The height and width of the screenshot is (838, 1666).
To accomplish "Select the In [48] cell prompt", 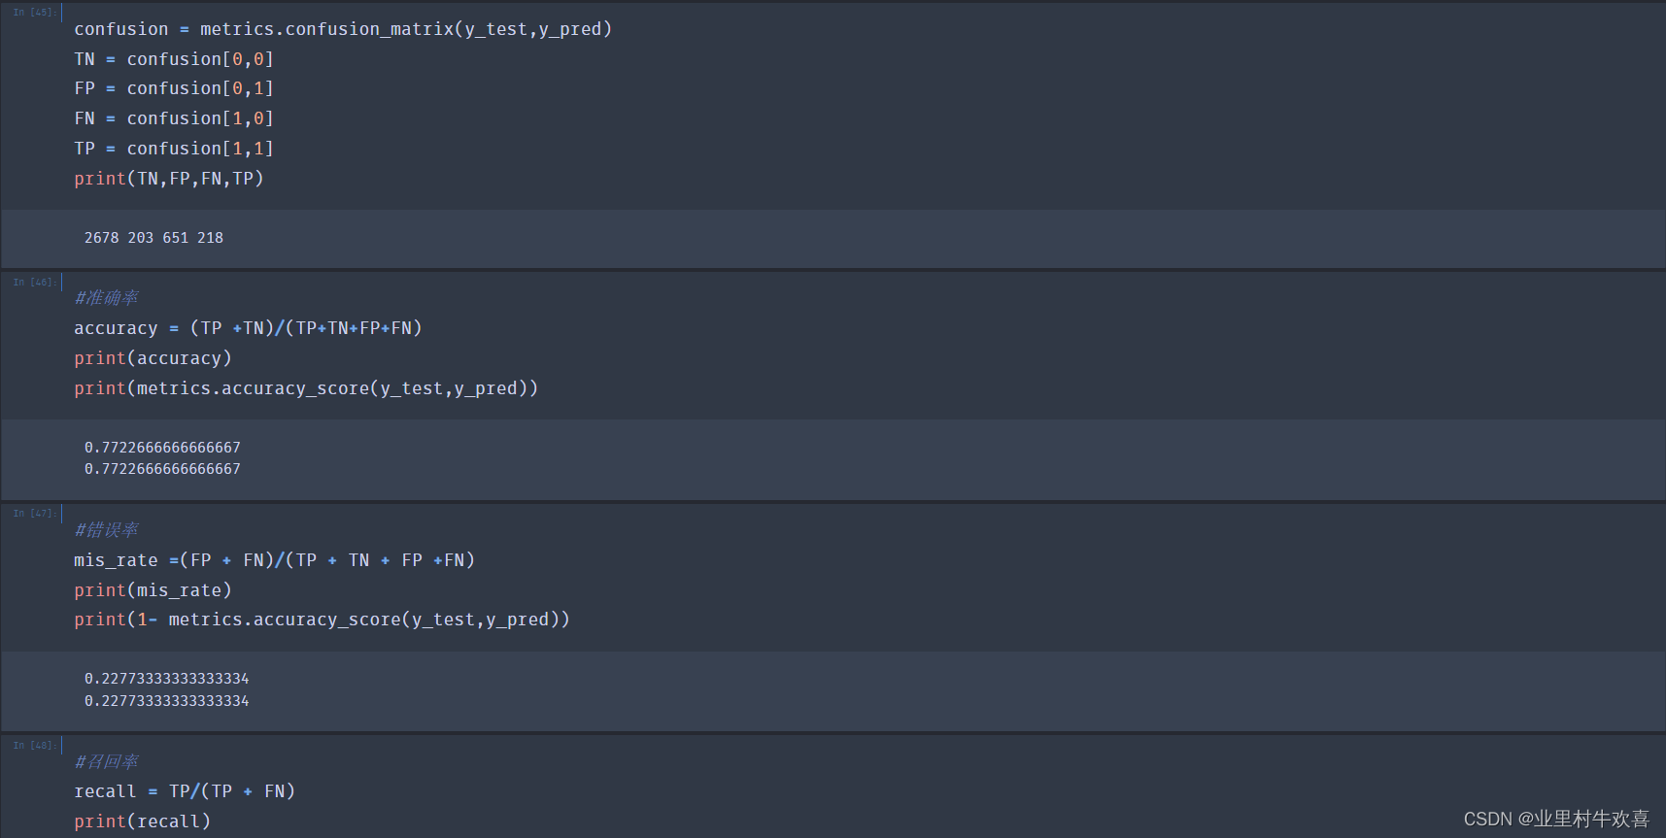I will pos(33,746).
